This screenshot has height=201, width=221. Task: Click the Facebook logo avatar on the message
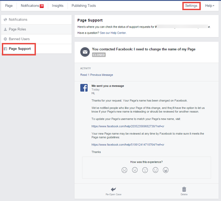pyautogui.click(x=84, y=88)
